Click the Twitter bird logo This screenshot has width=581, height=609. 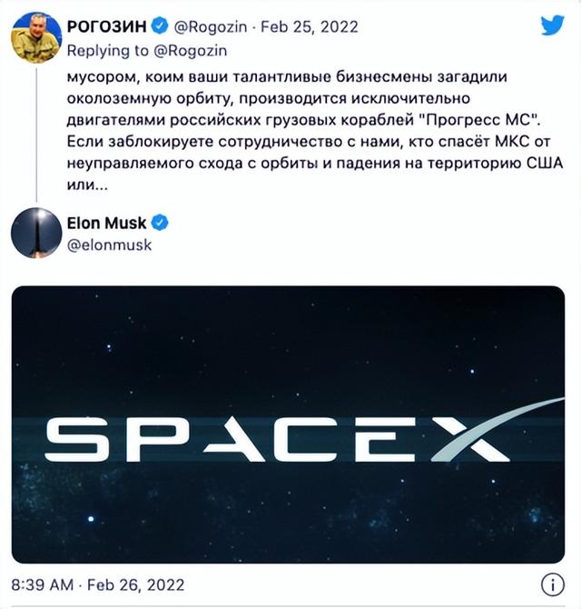553,25
